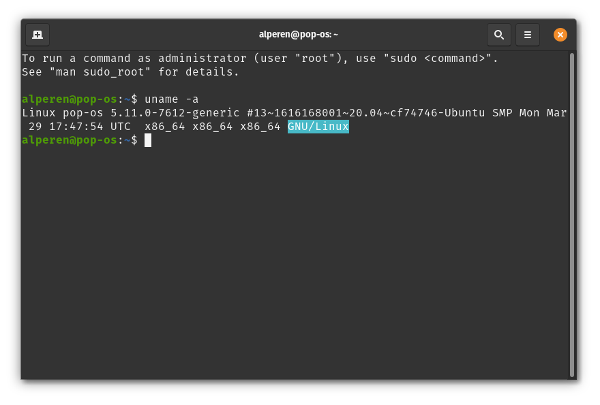This screenshot has height=405, width=600.
Task: Click the window title alperen@pop-os: ~
Action: [x=300, y=35]
